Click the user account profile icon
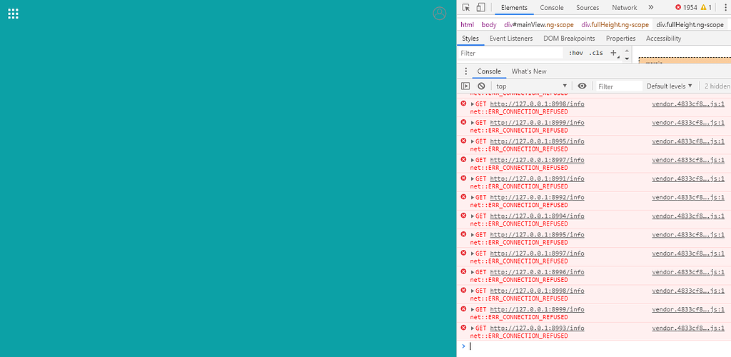This screenshot has height=357, width=731. (439, 14)
